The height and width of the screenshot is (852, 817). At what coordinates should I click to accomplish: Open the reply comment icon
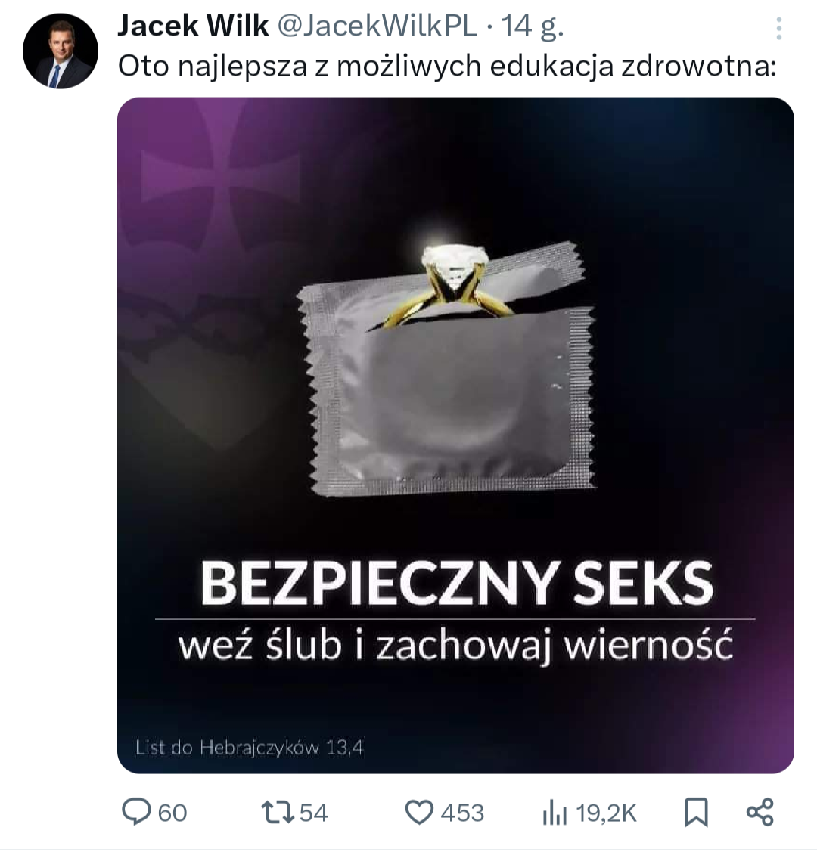pos(136,813)
